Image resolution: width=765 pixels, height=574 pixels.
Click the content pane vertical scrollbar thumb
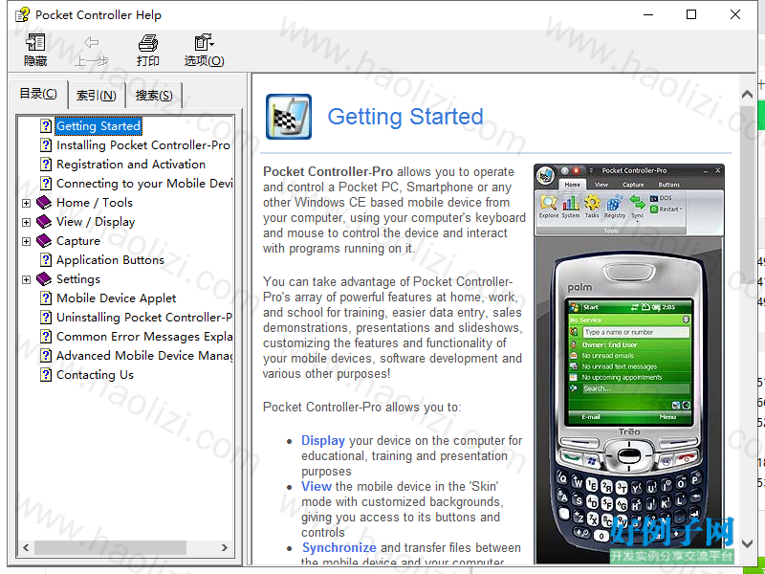tap(747, 194)
